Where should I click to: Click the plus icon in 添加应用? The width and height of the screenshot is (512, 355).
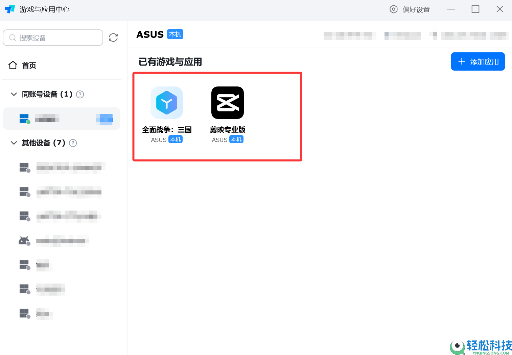point(462,61)
